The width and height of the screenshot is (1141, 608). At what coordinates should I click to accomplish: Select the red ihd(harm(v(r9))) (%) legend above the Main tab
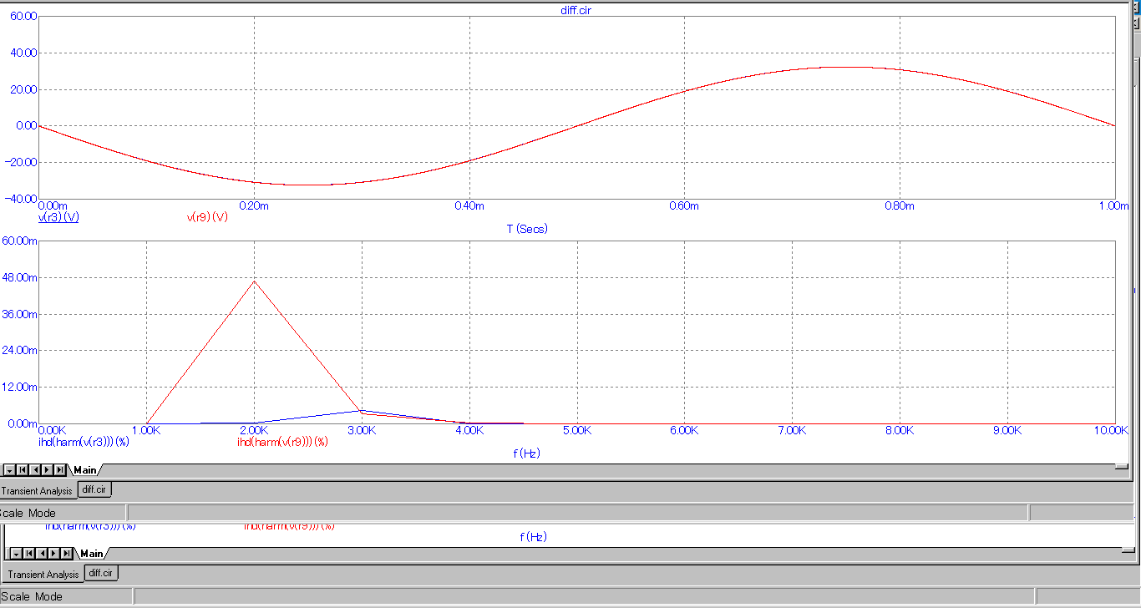pyautogui.click(x=282, y=441)
